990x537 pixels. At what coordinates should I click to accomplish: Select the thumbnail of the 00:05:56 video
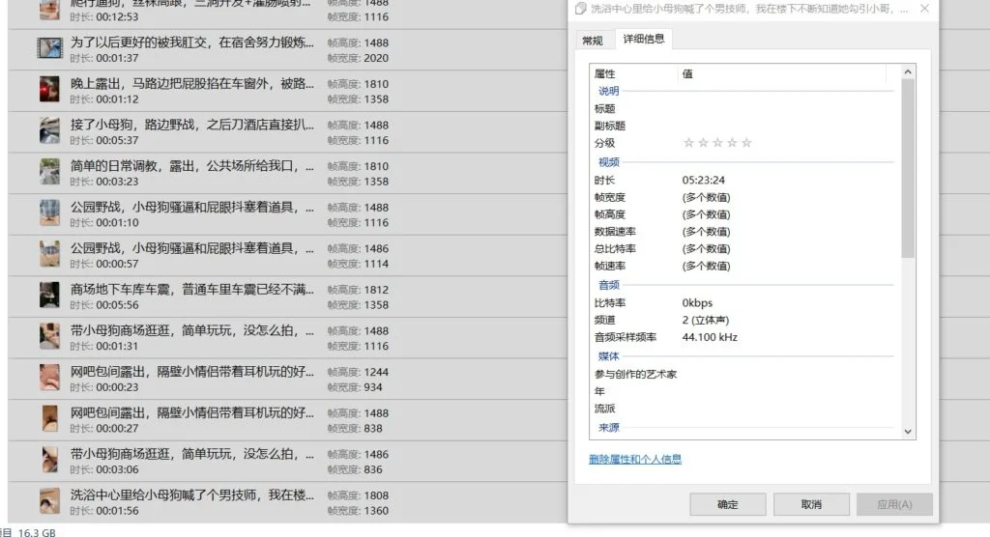point(50,296)
